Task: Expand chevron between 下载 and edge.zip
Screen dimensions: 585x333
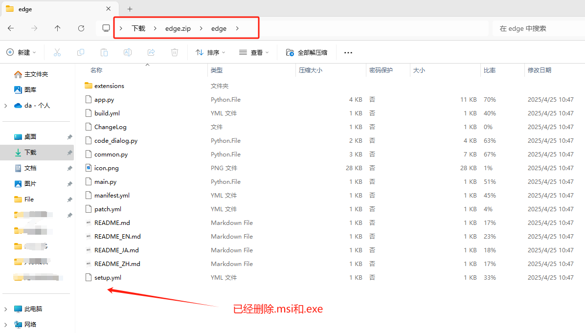Action: 155,28
